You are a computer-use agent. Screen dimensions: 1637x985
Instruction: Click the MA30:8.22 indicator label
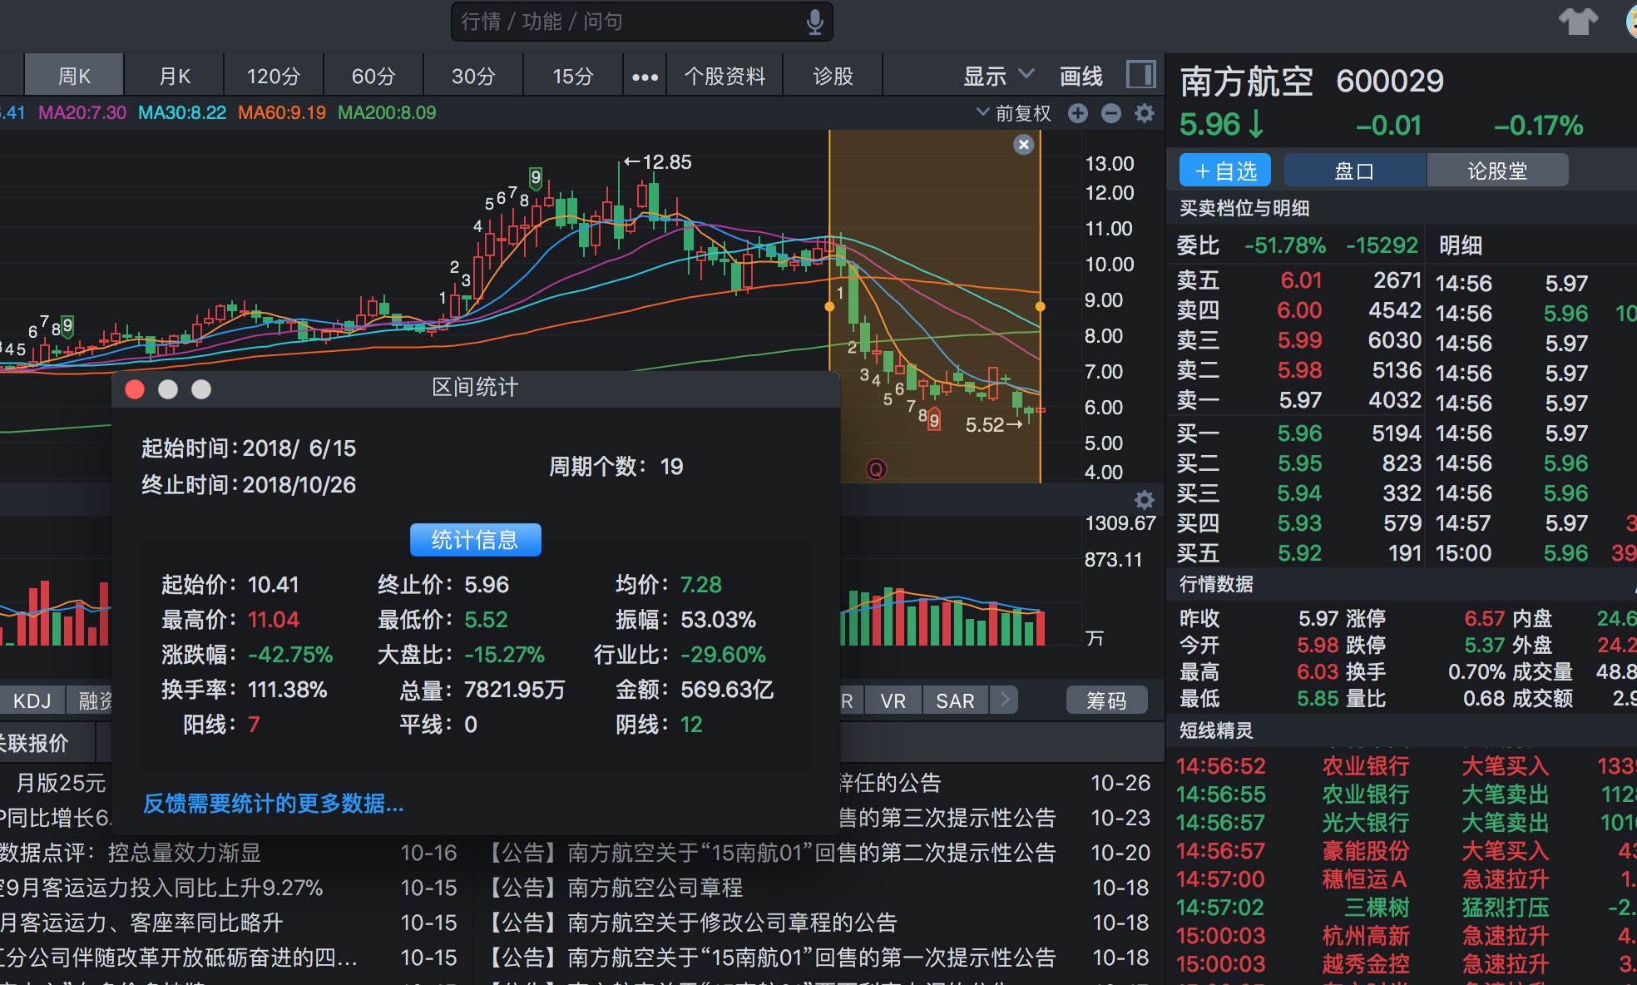(182, 112)
